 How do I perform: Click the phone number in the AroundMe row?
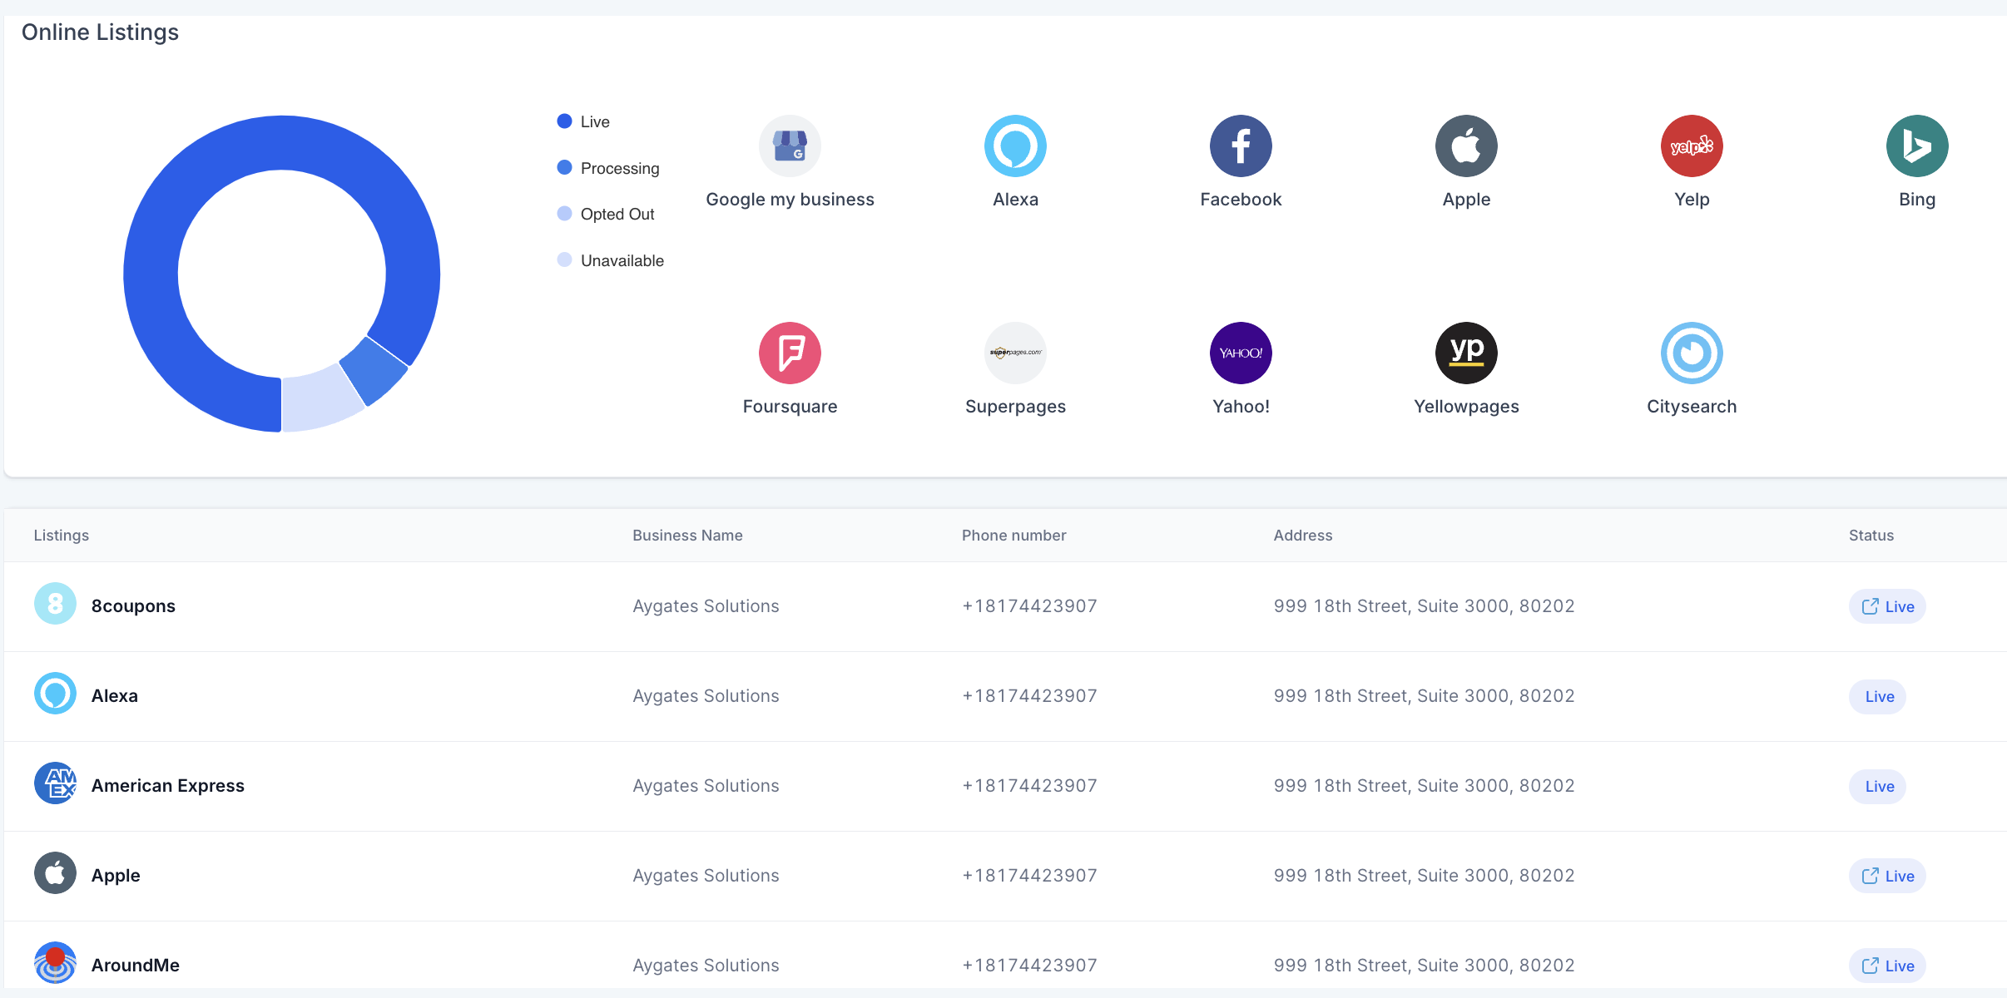click(1029, 966)
